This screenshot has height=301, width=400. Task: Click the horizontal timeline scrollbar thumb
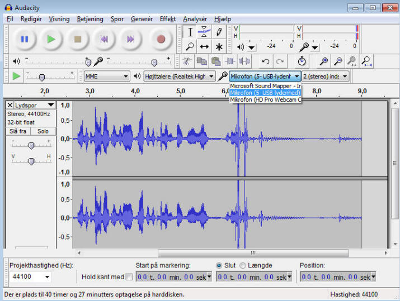click(253, 253)
